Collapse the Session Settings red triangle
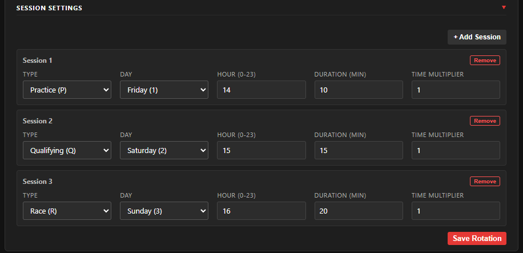The image size is (523, 253). tap(504, 7)
